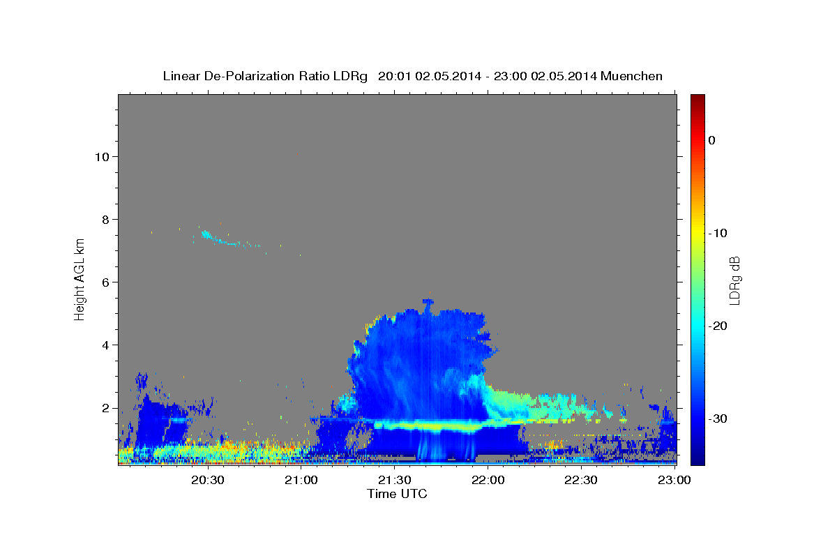Image resolution: width=837 pixels, height=558 pixels.
Task: Click the 'Time UTC' axis label
Action: pos(397,494)
